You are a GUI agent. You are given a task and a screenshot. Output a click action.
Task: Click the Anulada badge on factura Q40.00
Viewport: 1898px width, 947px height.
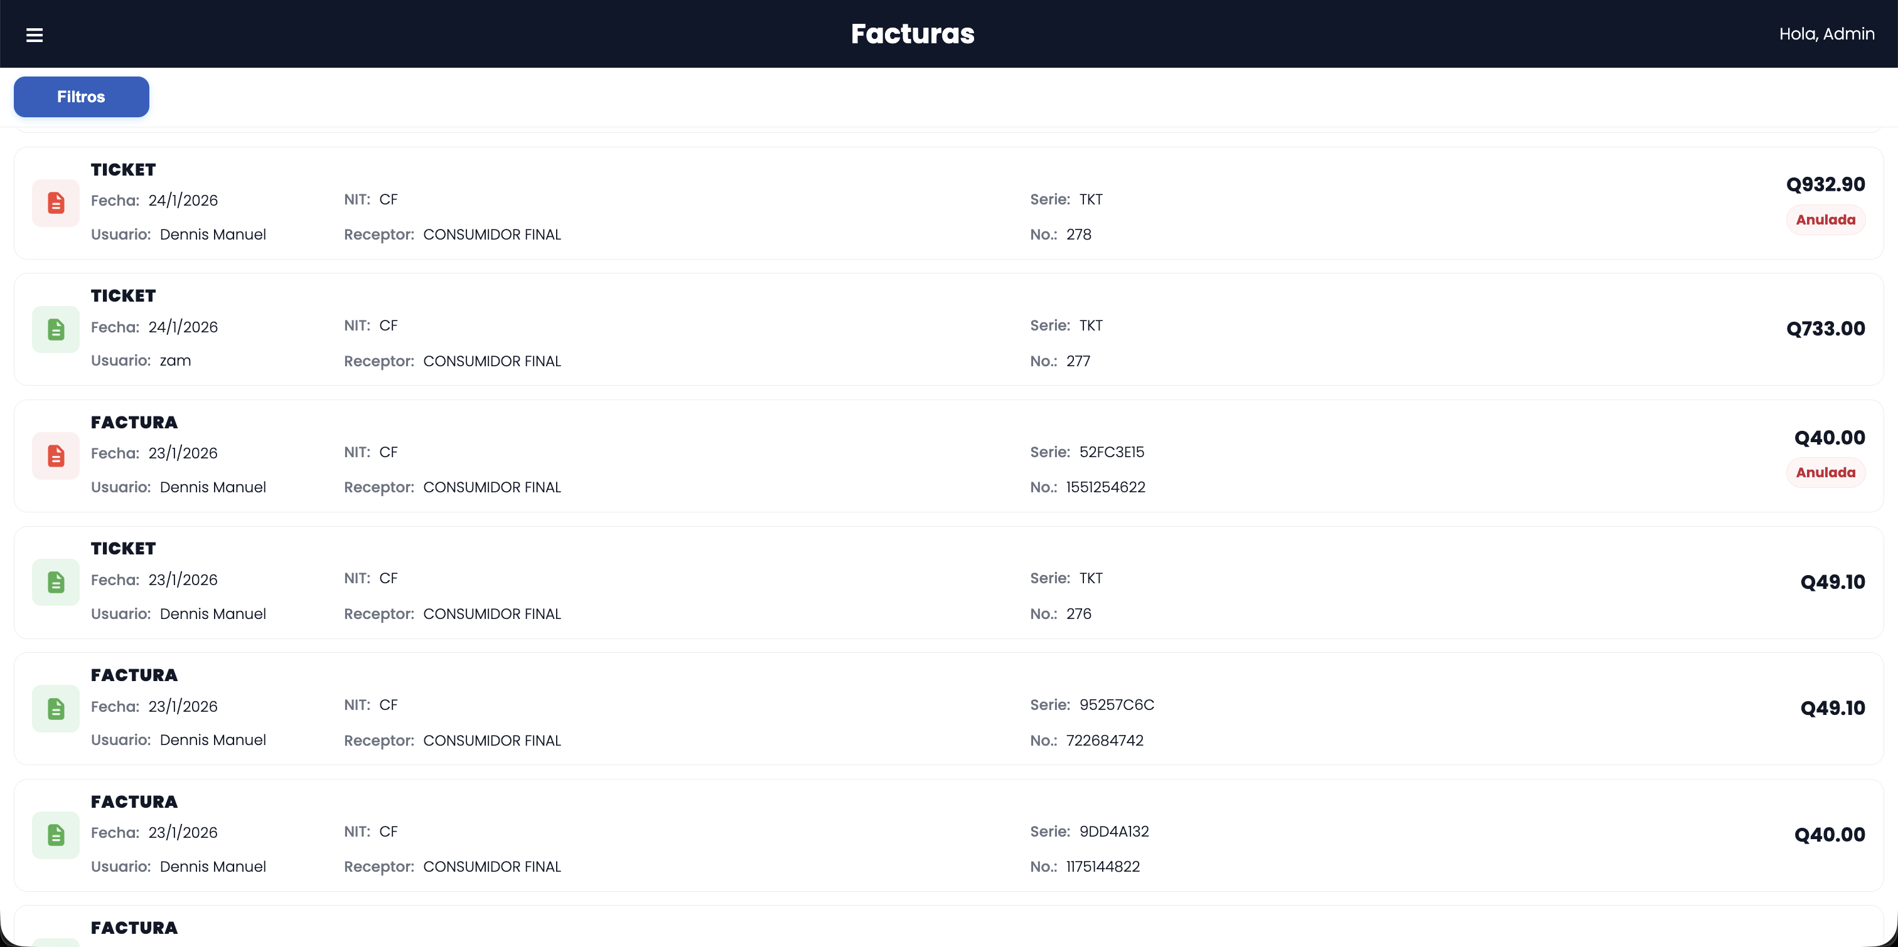pos(1825,472)
